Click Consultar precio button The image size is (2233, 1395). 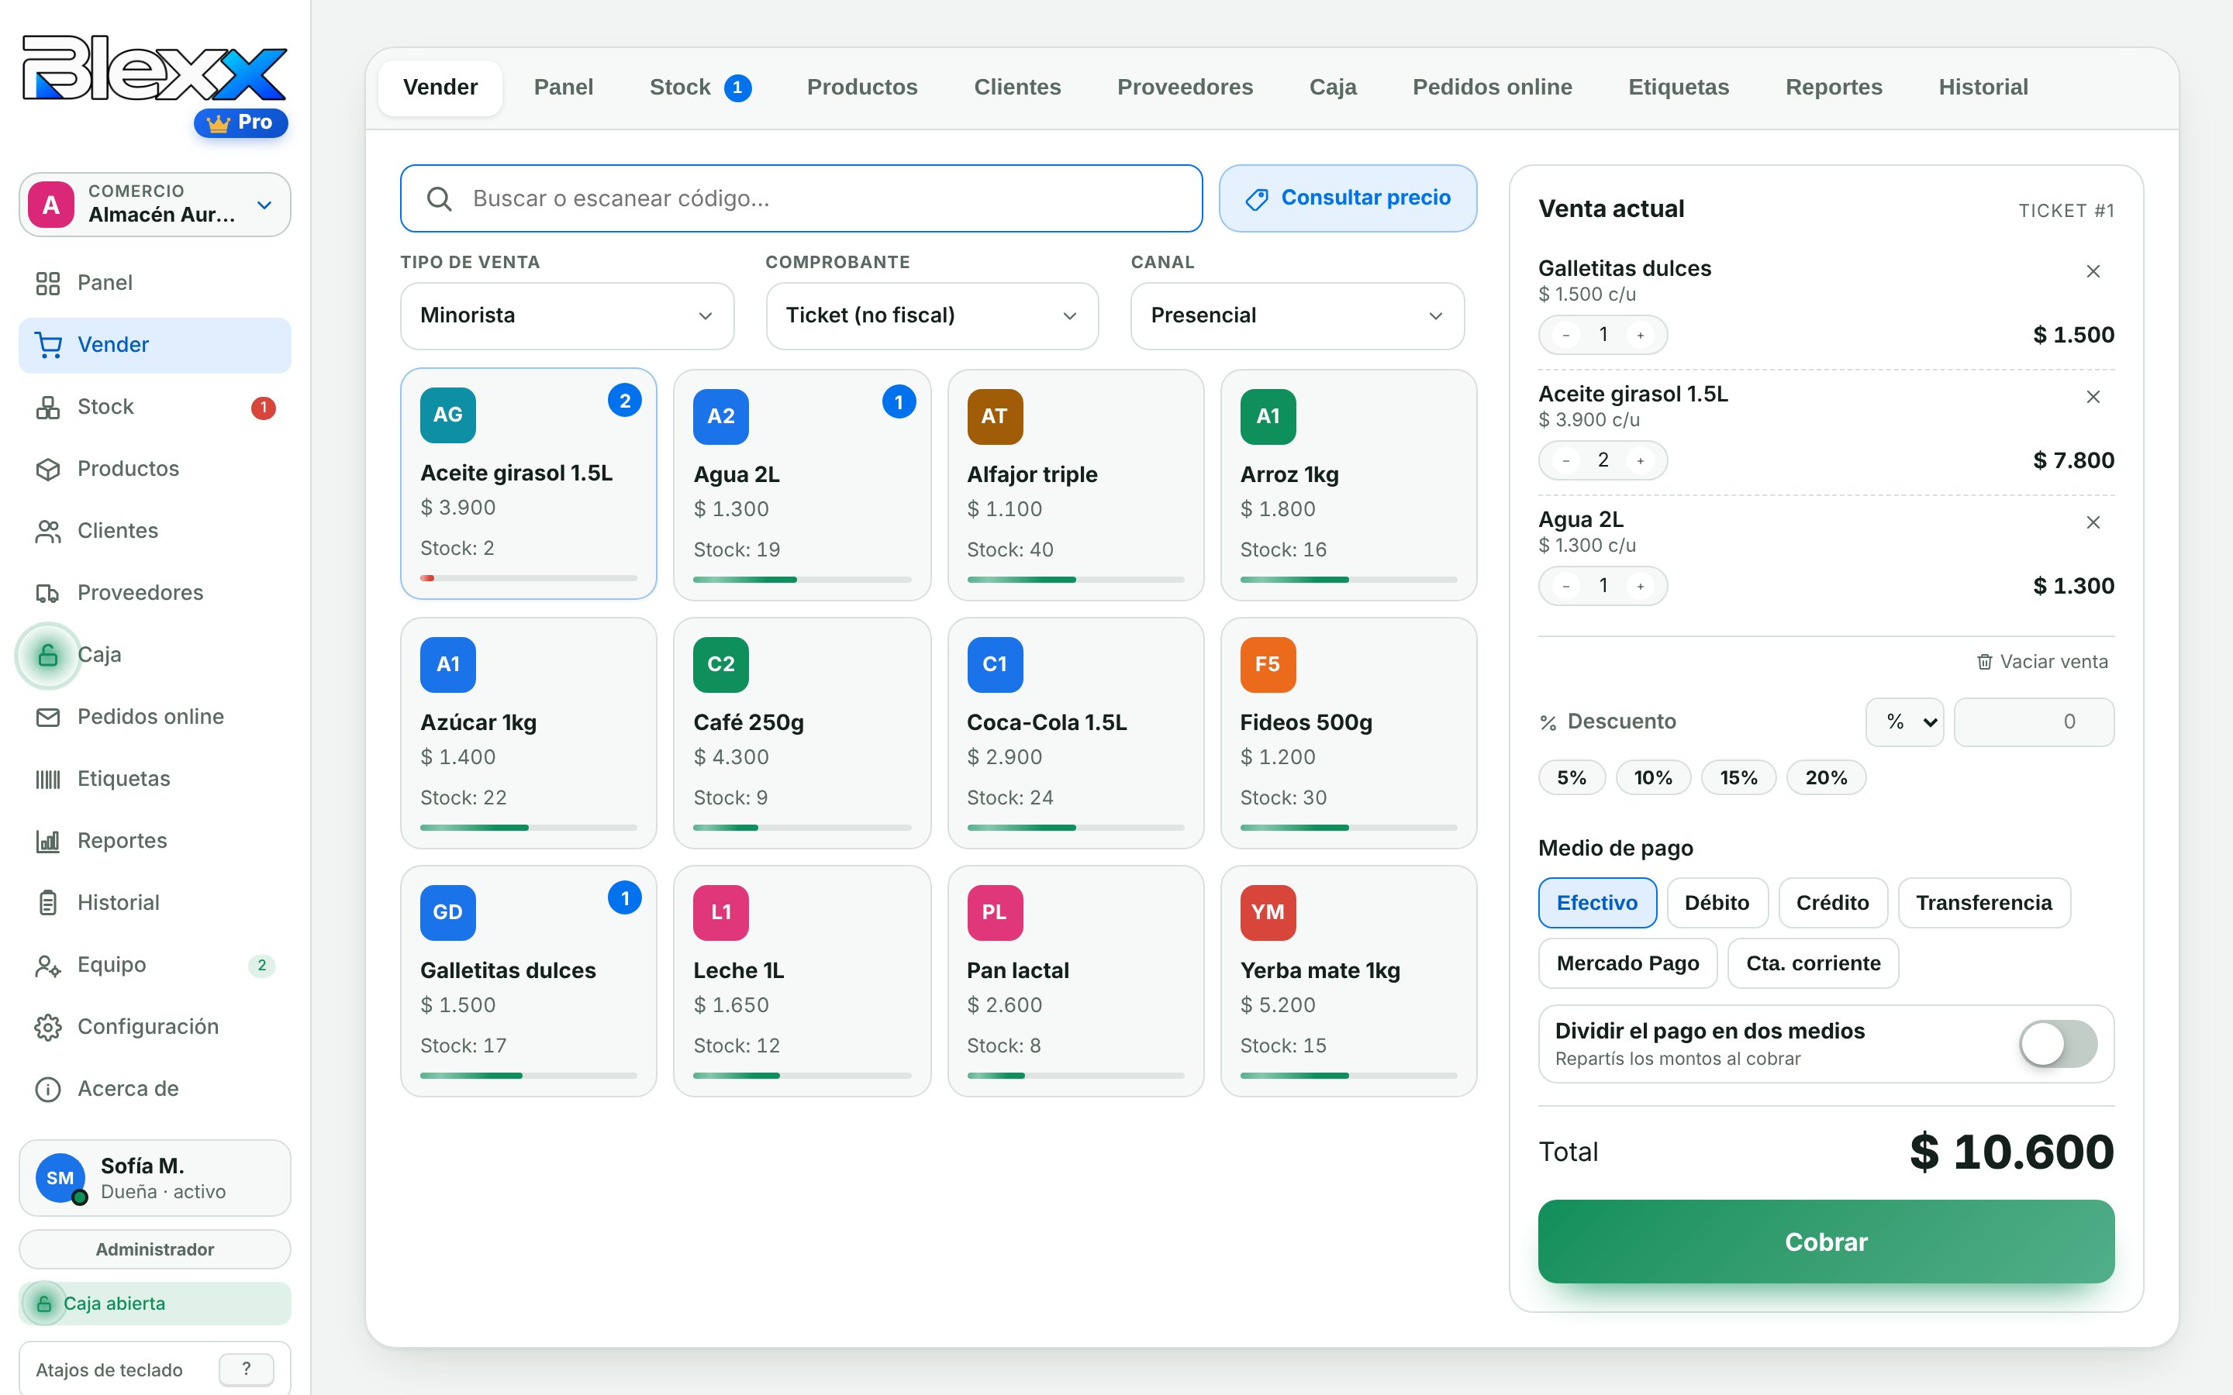(1348, 198)
